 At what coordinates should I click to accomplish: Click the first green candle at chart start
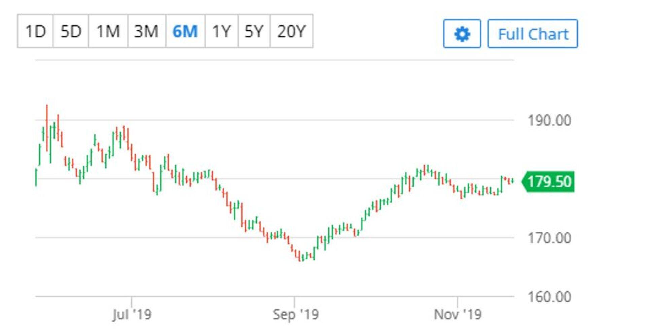click(x=36, y=177)
